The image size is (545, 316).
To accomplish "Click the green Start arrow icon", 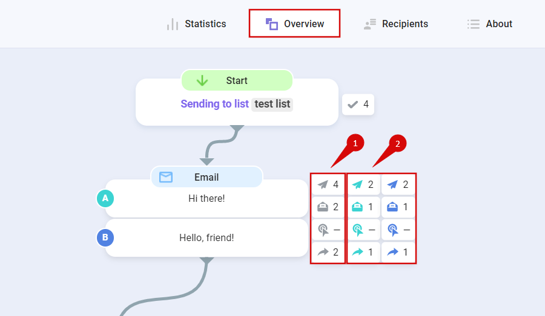I will [x=202, y=80].
